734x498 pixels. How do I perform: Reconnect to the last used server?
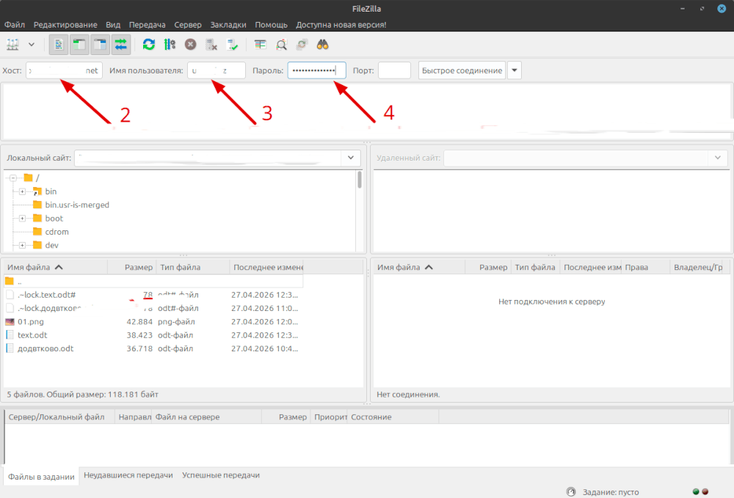232,45
